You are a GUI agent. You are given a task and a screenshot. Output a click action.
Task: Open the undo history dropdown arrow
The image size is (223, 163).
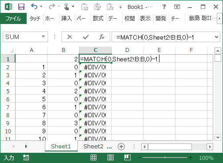click(x=41, y=7)
